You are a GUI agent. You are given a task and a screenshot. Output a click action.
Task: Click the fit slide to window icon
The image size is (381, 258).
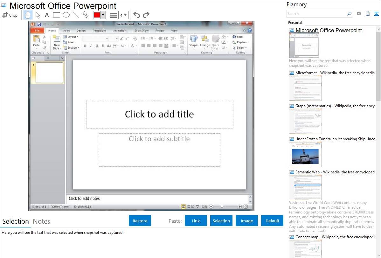(x=246, y=207)
